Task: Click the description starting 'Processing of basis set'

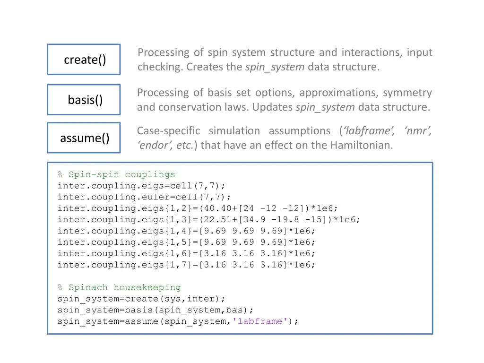Action: pos(284,100)
